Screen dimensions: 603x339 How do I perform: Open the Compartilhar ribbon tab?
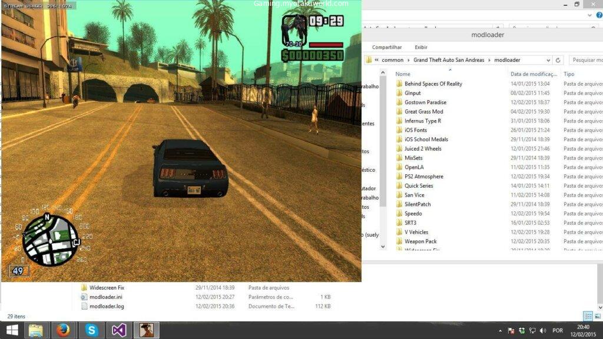[387, 47]
